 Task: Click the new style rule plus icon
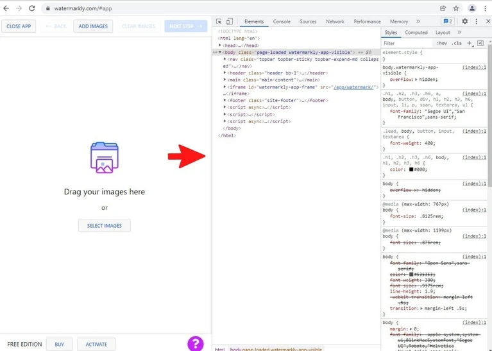(x=470, y=44)
